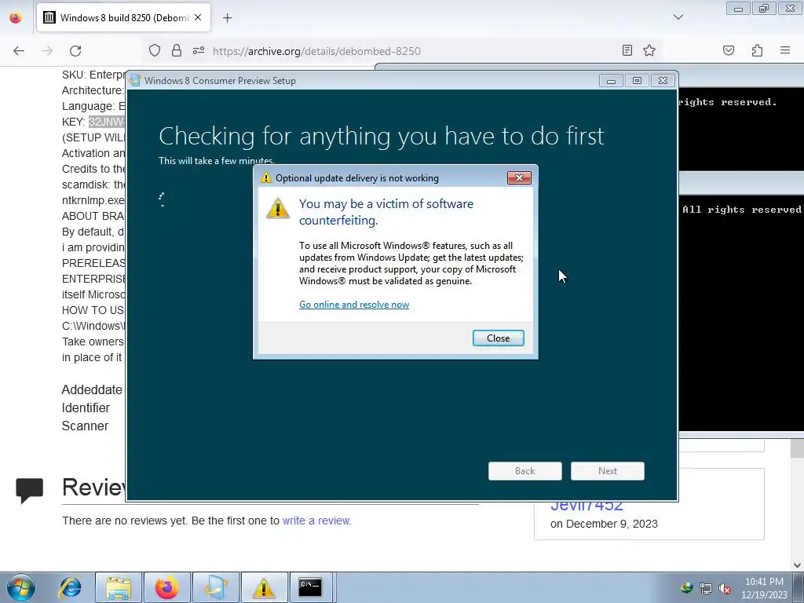View site security padlock info
804x603 pixels.
(177, 50)
